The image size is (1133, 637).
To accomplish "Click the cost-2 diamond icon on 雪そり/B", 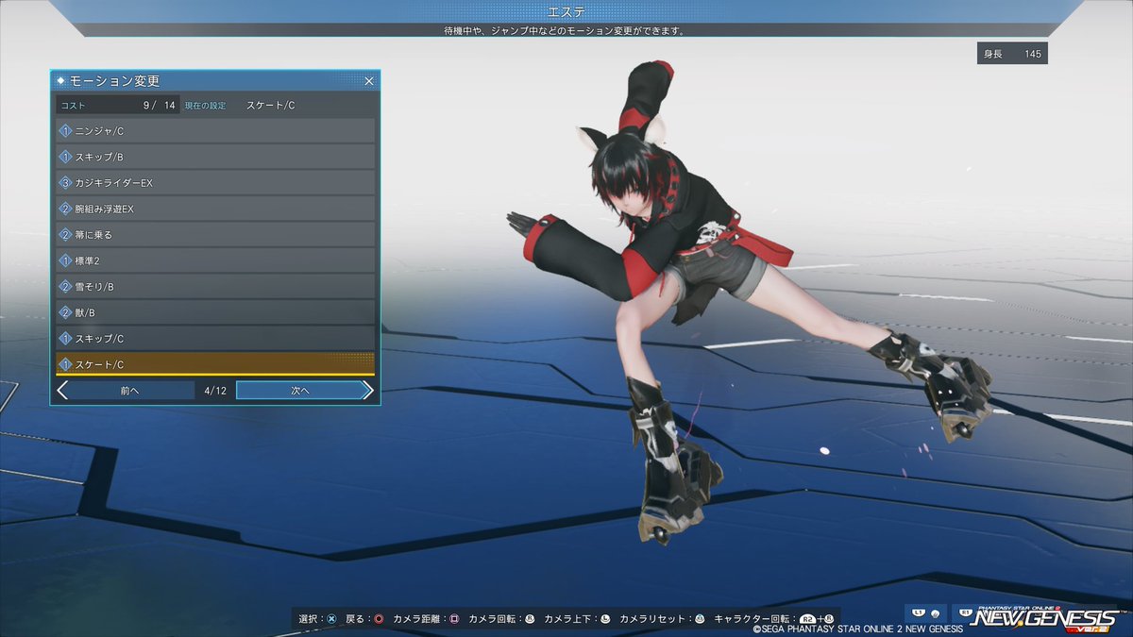I will [66, 286].
